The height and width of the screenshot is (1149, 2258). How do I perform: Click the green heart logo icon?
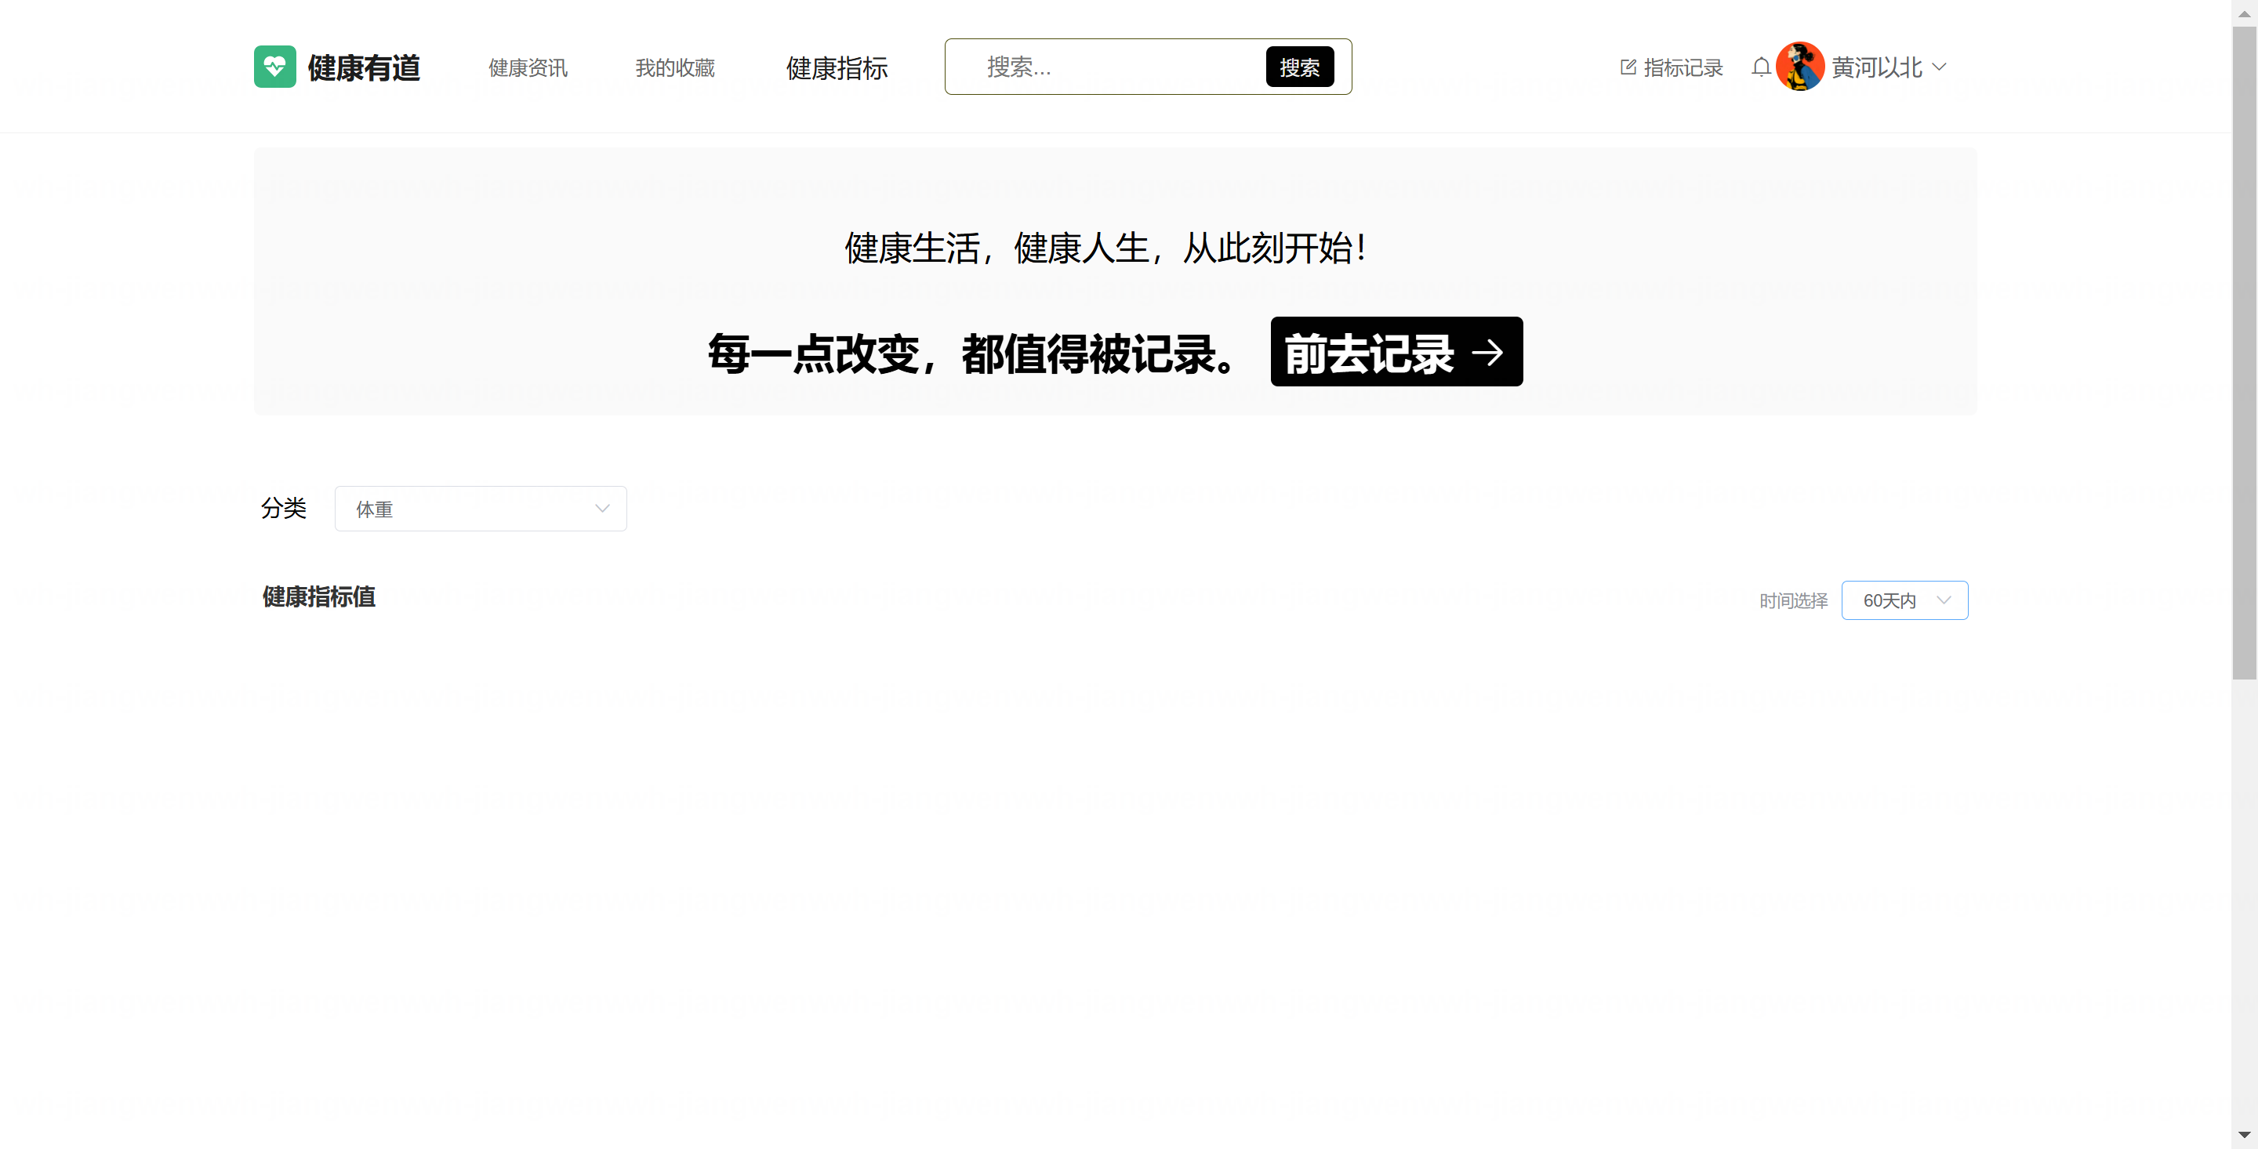point(274,67)
